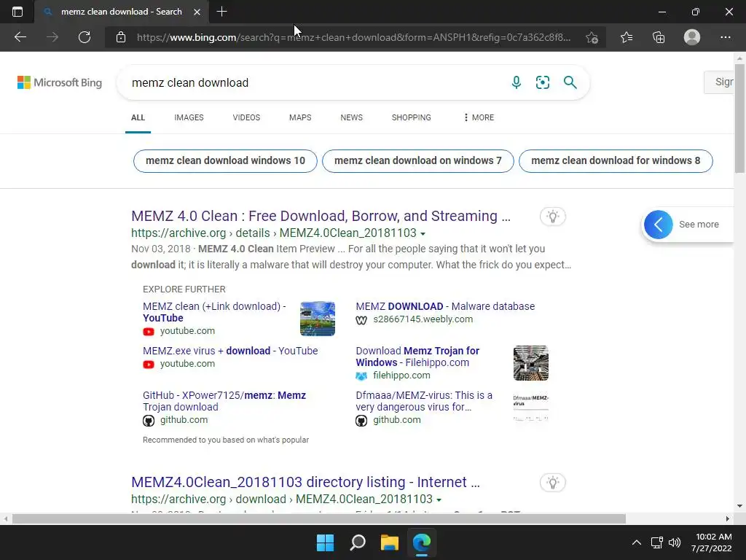Expand the dropdown arrow beside archive.org details URL

tap(423, 233)
